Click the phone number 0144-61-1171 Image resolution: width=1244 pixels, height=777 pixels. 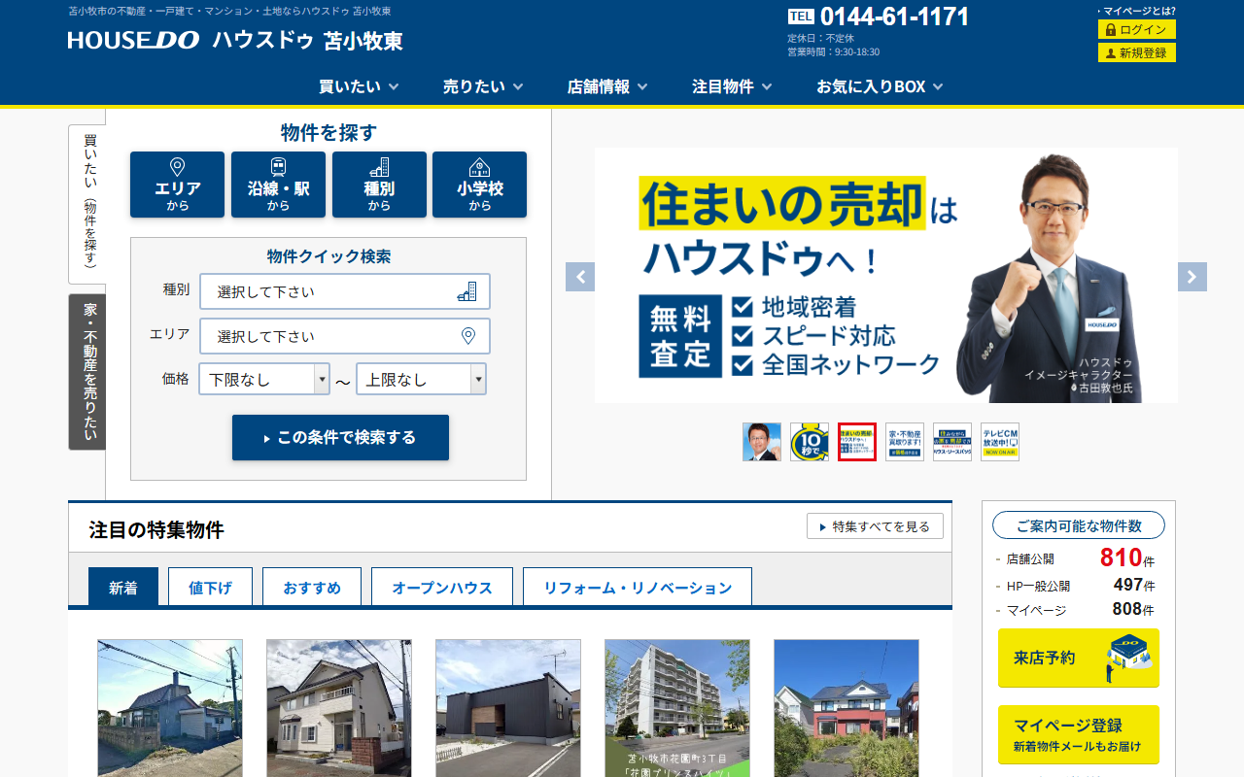pyautogui.click(x=894, y=17)
